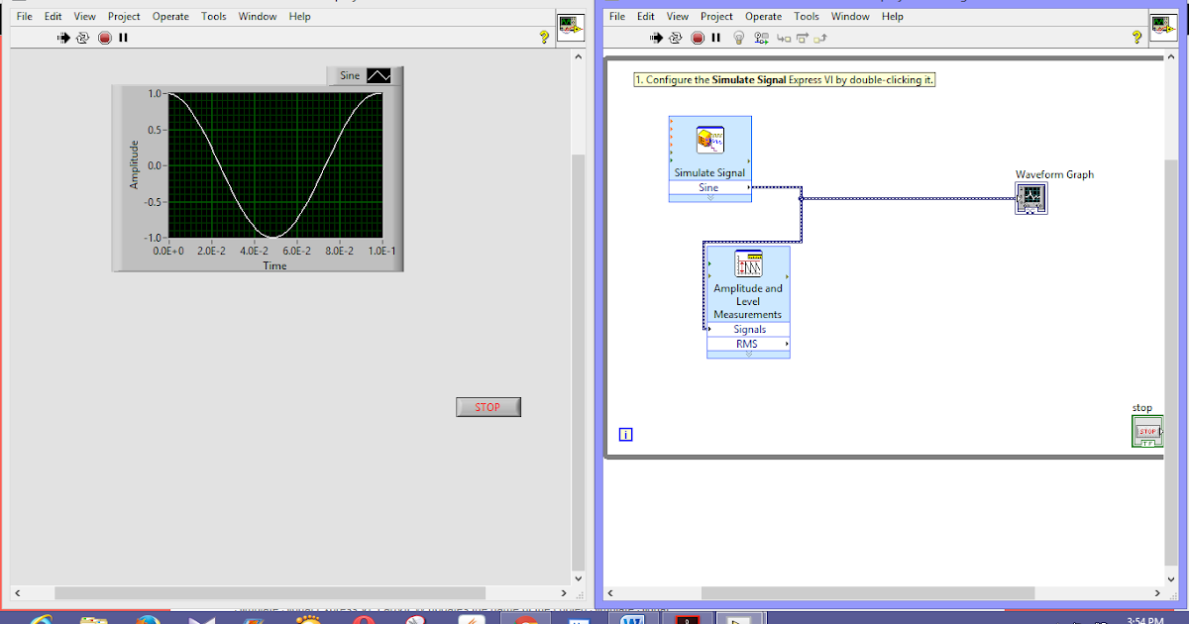
Task: Select the Retain Wire Values icon
Action: click(x=762, y=38)
